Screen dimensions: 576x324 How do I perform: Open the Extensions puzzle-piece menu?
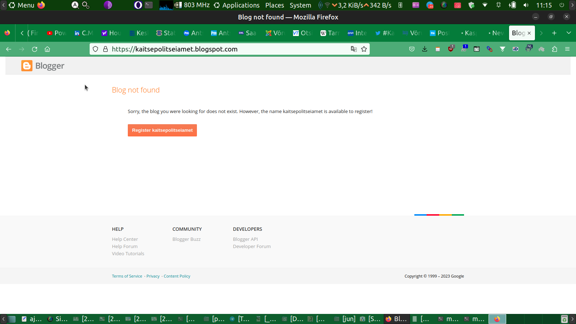[554, 49]
